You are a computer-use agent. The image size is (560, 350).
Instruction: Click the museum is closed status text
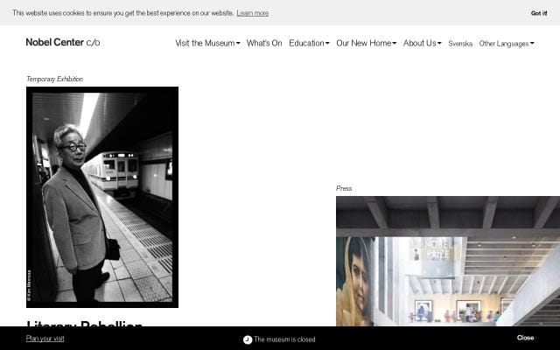[284, 339]
